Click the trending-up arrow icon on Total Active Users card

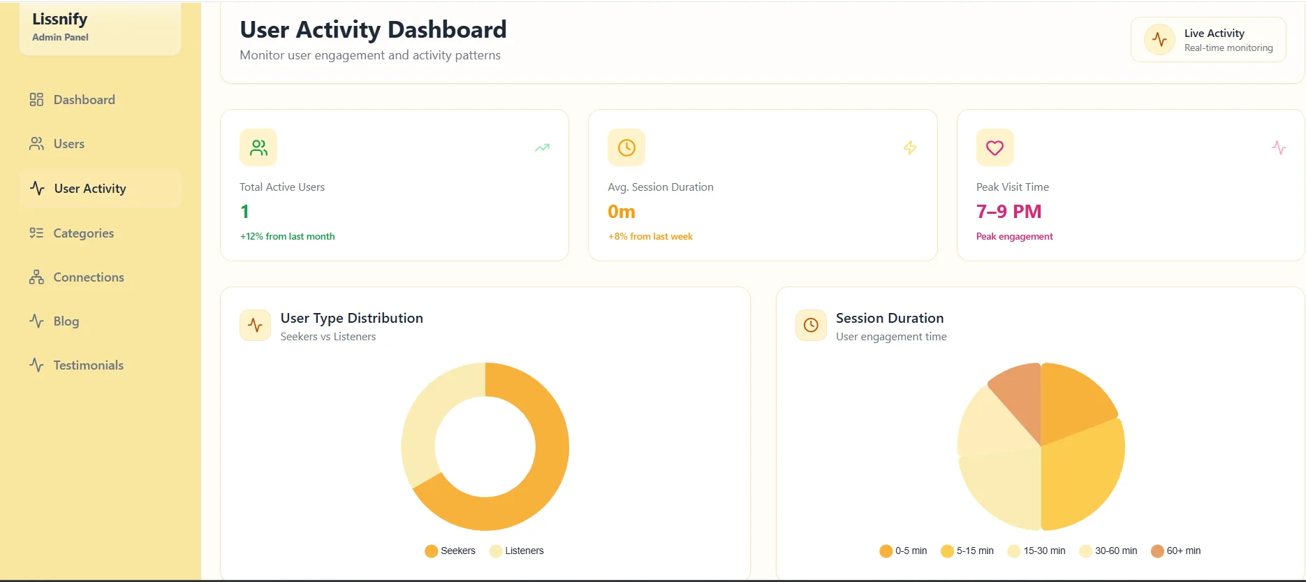click(x=542, y=147)
